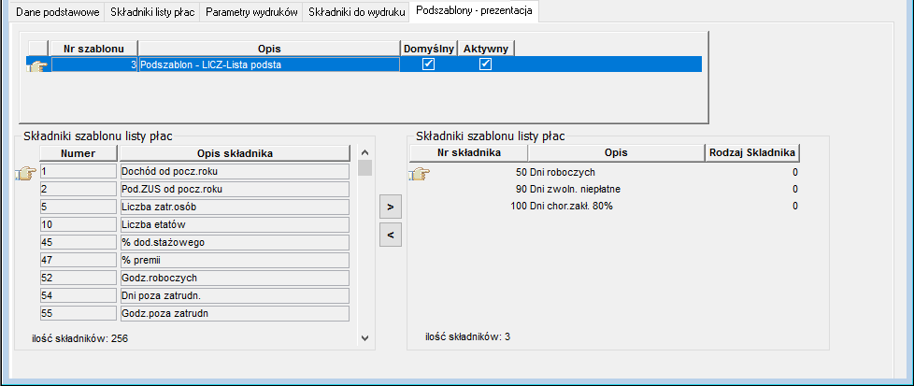The height and width of the screenshot is (386, 914).
Task: Select Godz.roboczych field
Action: [x=235, y=279]
